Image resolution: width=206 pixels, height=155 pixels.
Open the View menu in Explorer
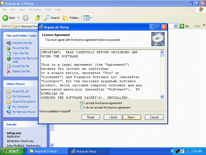tap(22, 10)
